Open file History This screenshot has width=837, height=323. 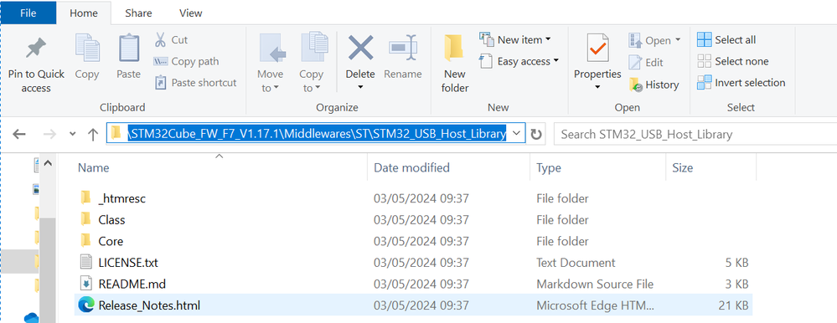pos(654,85)
